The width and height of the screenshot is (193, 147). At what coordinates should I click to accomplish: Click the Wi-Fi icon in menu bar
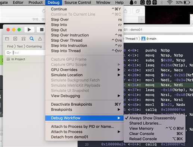pos(170,3)
